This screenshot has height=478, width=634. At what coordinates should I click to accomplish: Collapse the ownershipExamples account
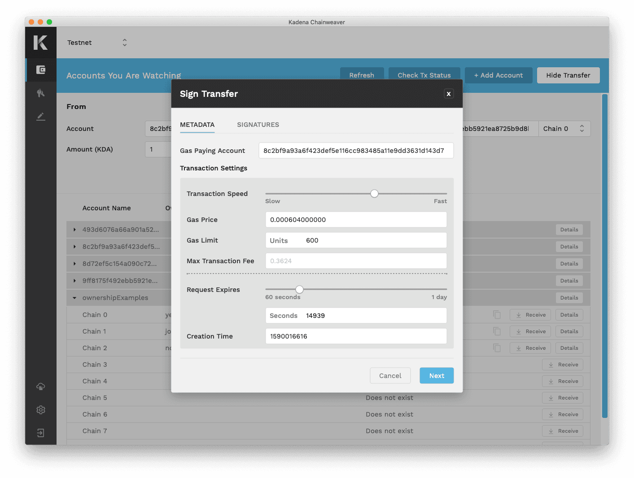click(x=74, y=298)
